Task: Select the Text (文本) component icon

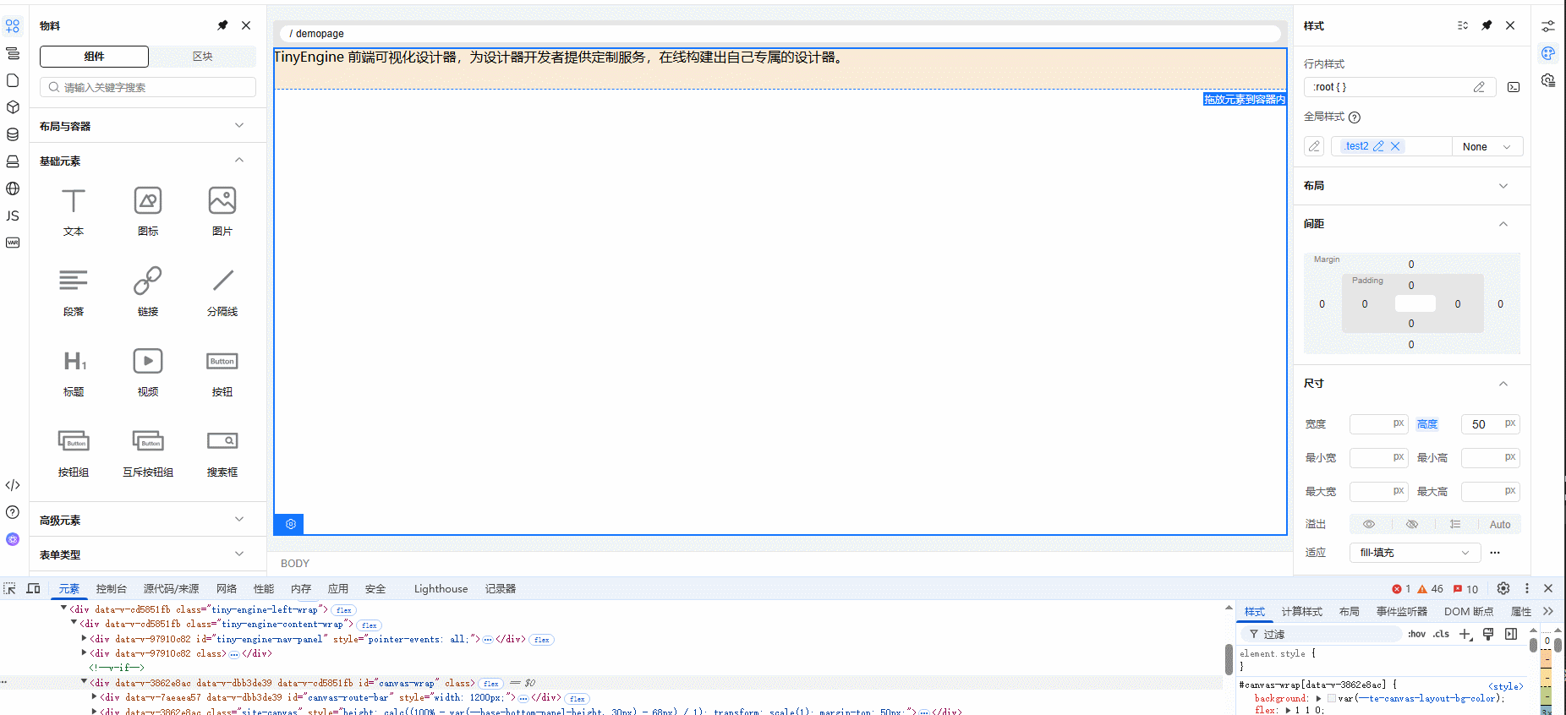Action: [74, 201]
